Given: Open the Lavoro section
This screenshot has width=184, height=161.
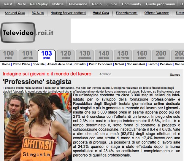Looking at the screenshot, I should pos(153,64).
